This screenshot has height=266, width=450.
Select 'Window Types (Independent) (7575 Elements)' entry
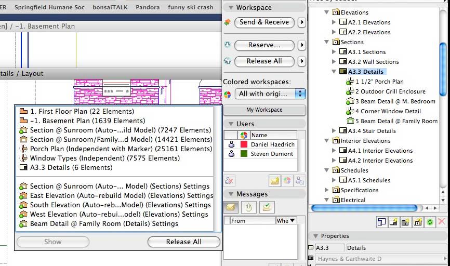click(114, 158)
